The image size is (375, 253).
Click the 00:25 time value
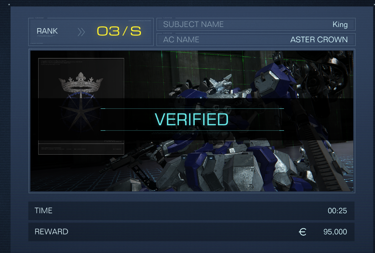coord(337,211)
